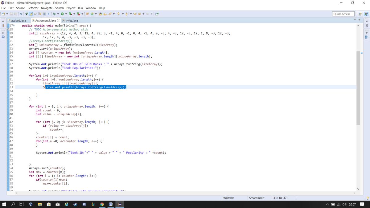Open the Window menu
This screenshot has width=370, height=208.
point(91,8)
